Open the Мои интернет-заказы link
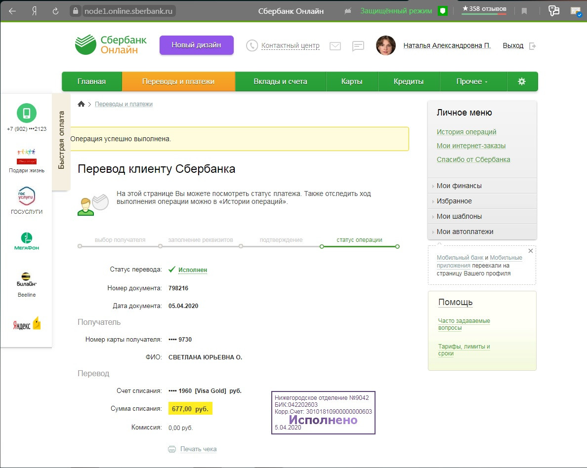 [471, 146]
